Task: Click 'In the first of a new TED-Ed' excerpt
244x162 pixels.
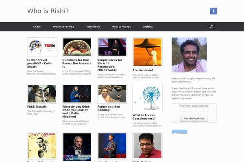Action: [77, 72]
